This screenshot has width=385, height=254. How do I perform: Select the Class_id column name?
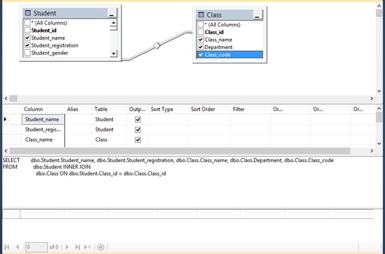pos(214,32)
